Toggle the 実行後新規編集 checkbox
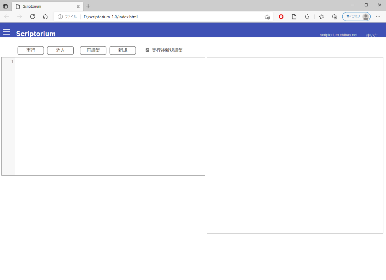386x280 pixels. point(147,50)
